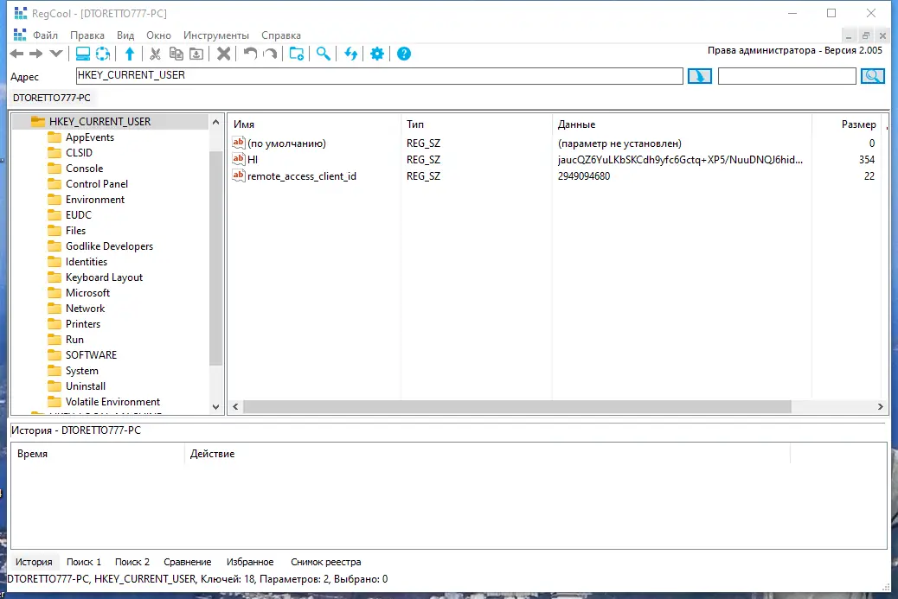Screen dimensions: 898x599
Task: Select the Network key
Action: coord(86,309)
